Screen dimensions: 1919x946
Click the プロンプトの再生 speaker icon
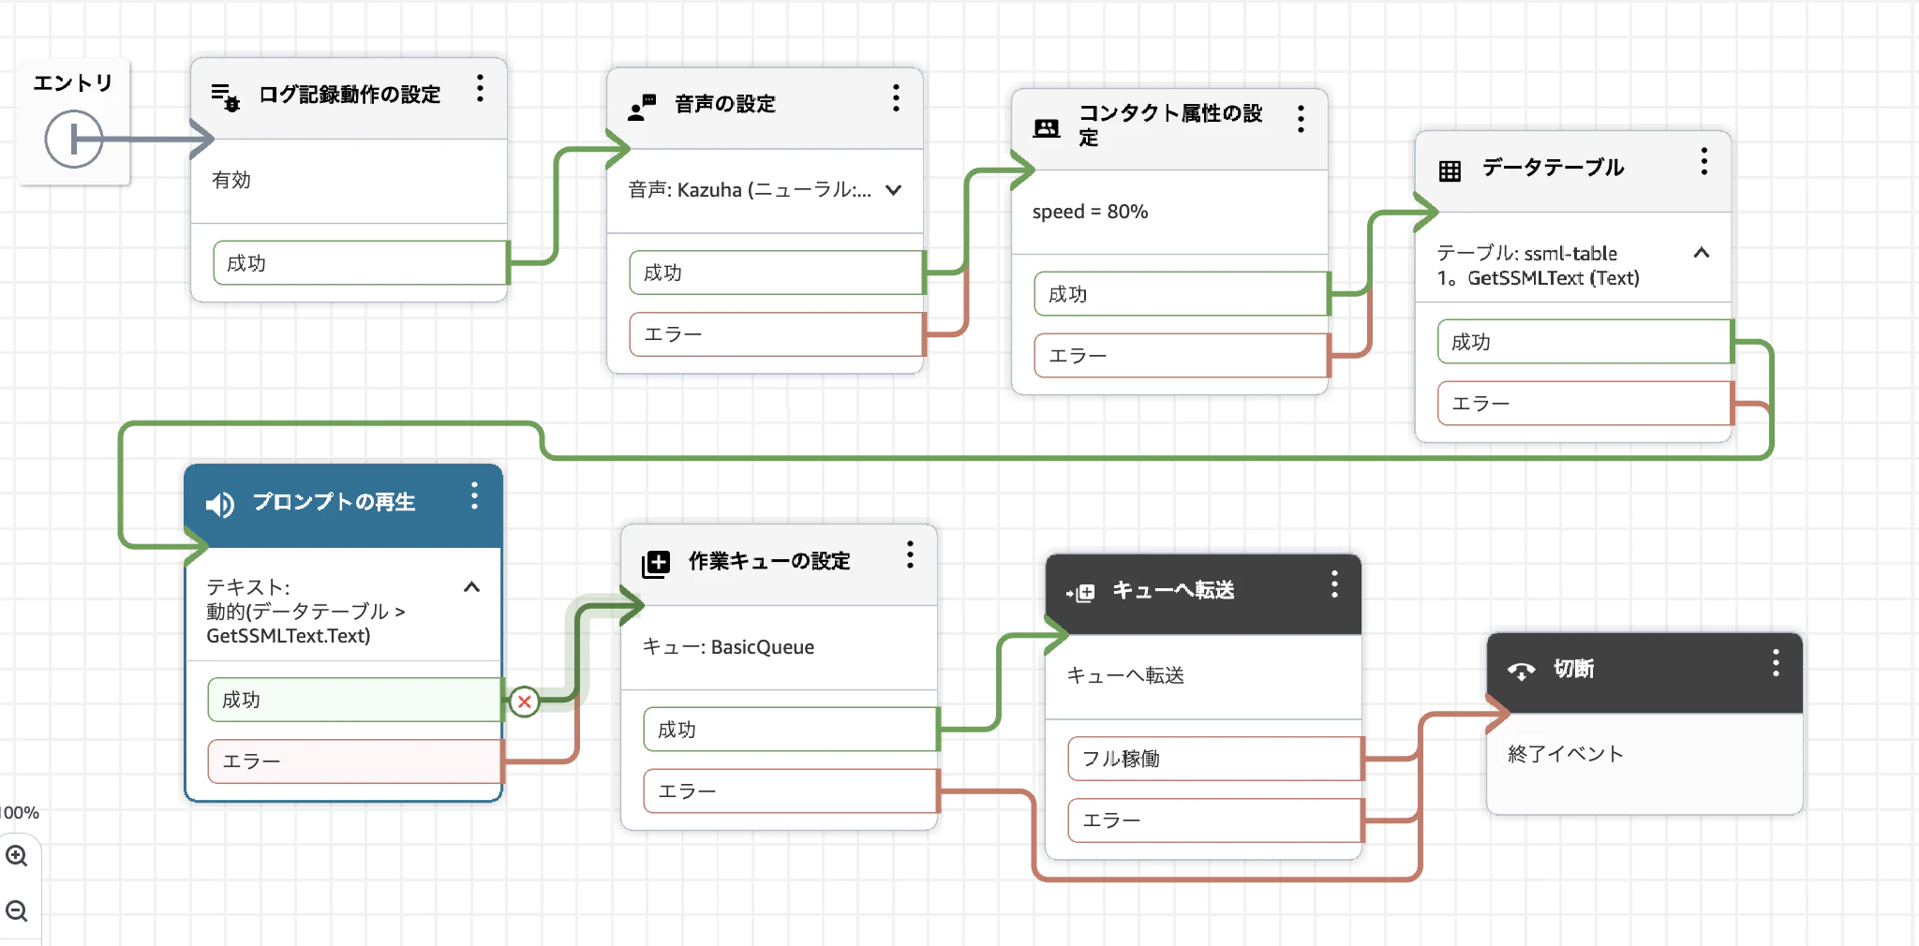[x=220, y=505]
